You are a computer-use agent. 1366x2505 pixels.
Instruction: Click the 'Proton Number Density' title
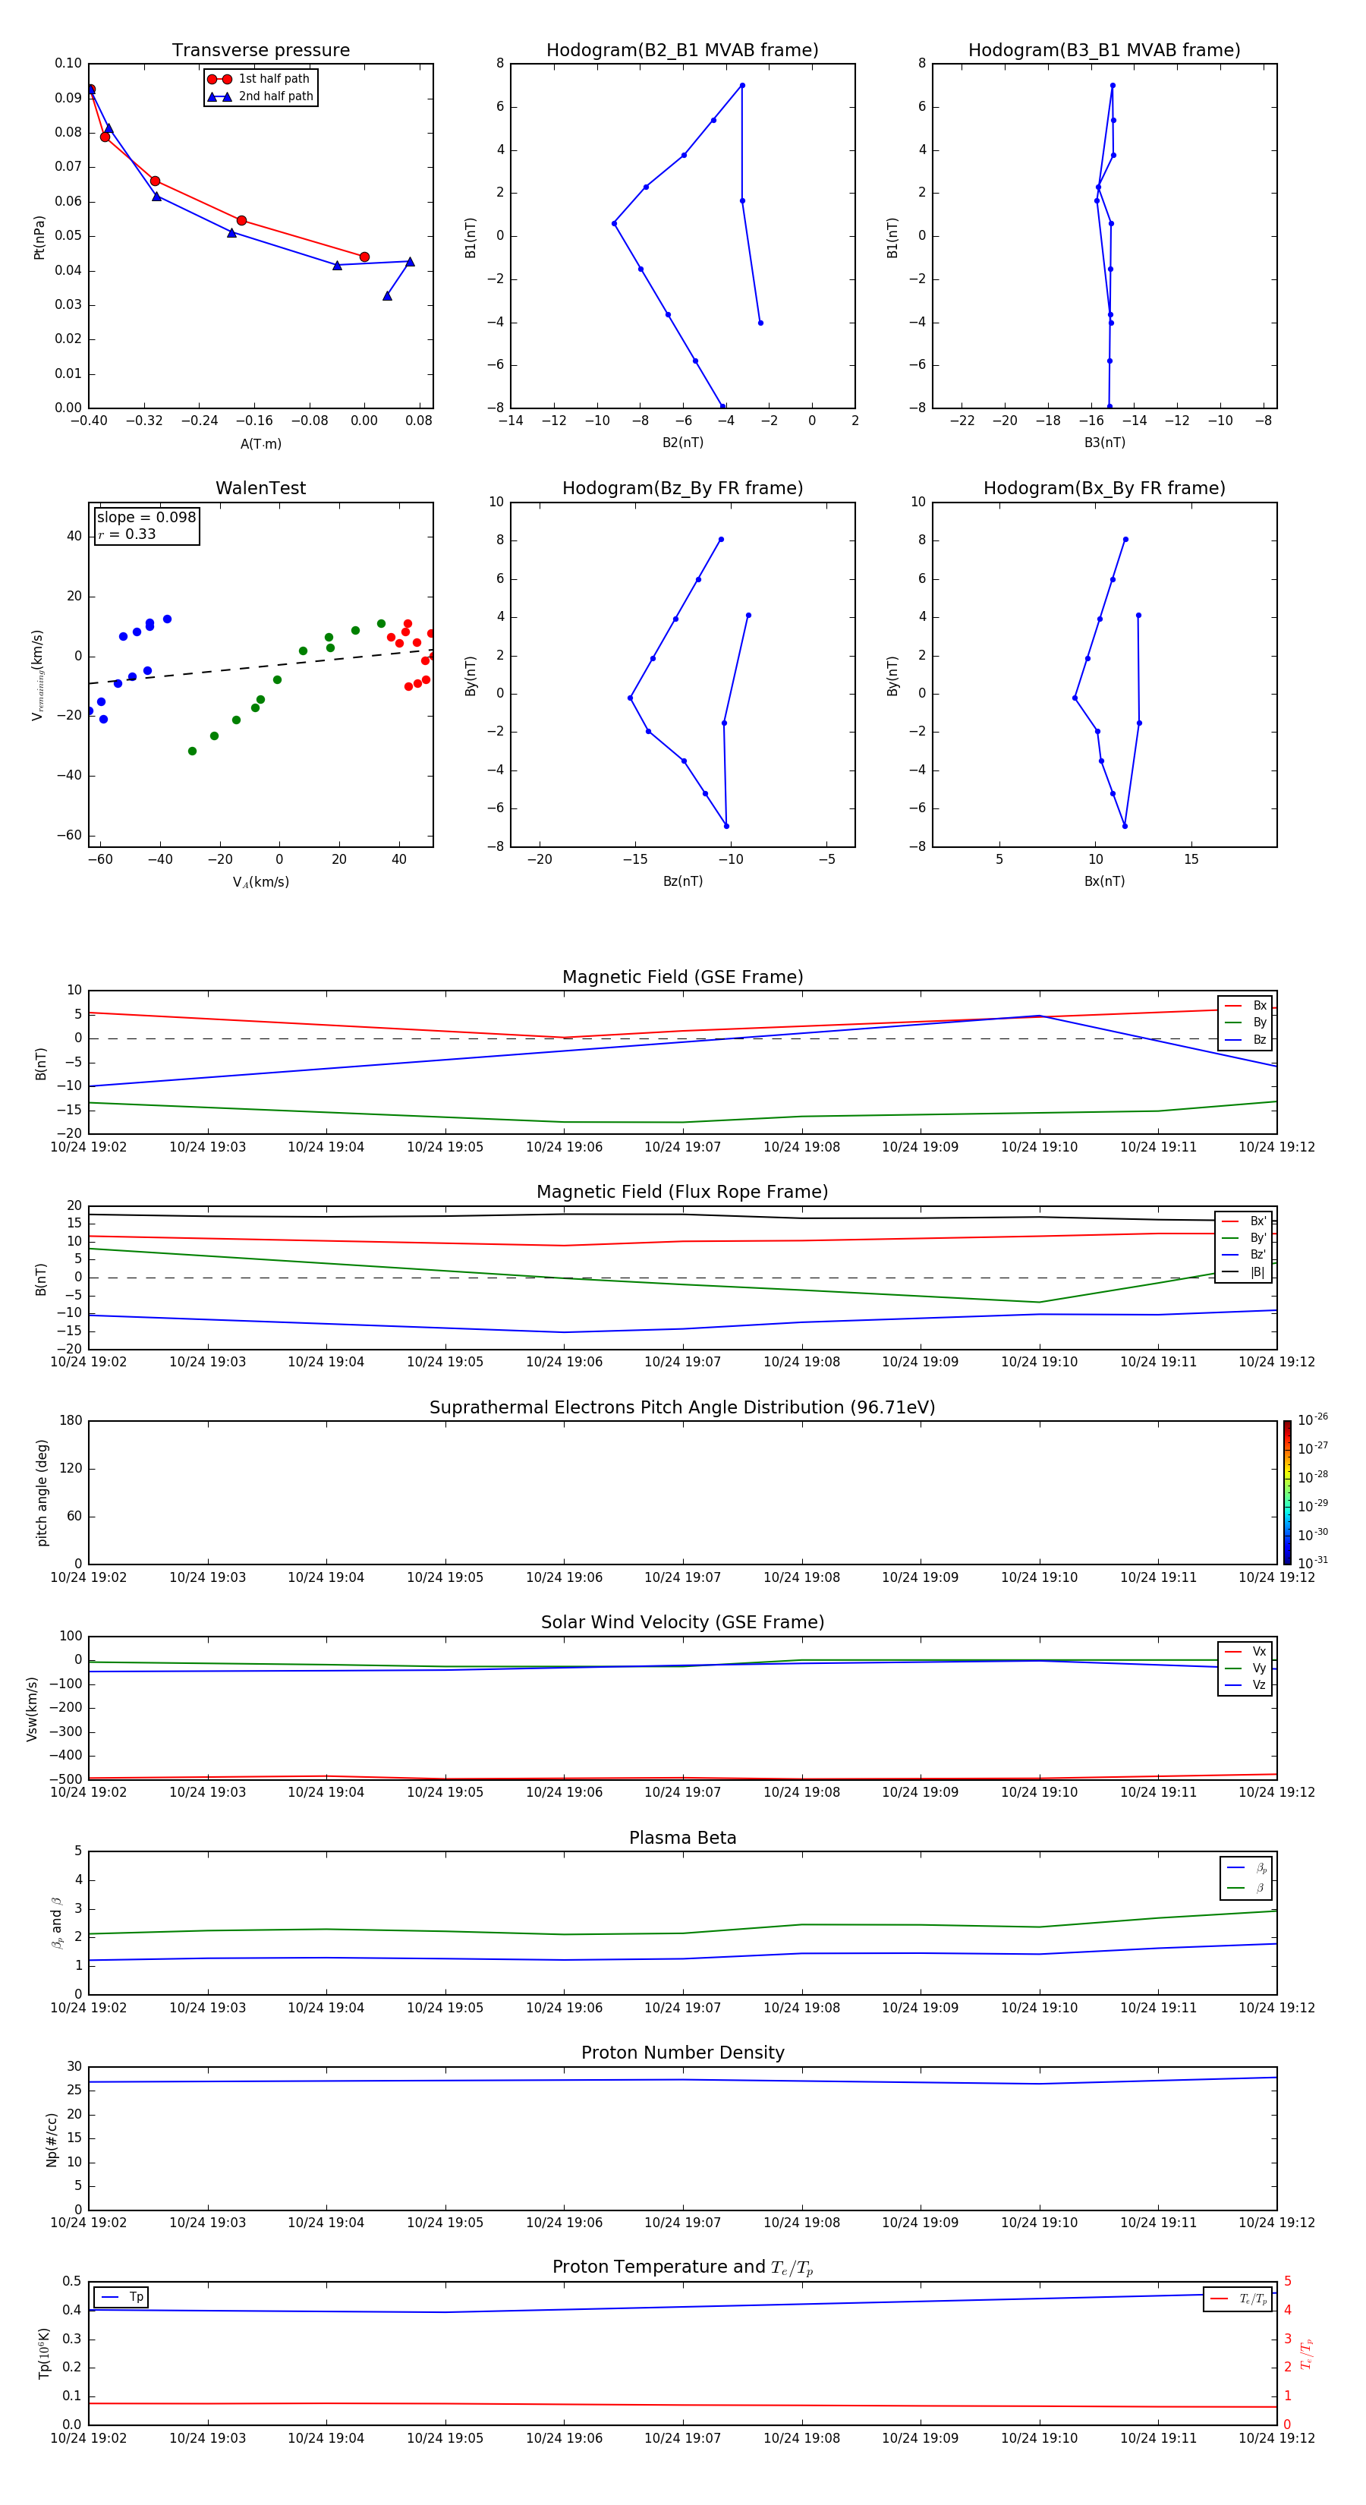coord(682,2053)
